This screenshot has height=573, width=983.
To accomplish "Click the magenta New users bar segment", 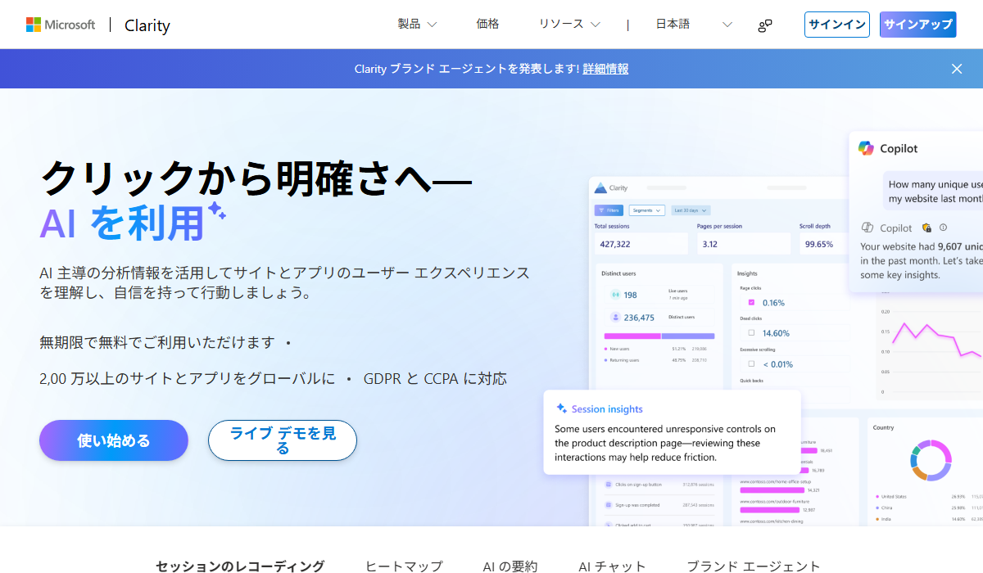I will point(632,336).
